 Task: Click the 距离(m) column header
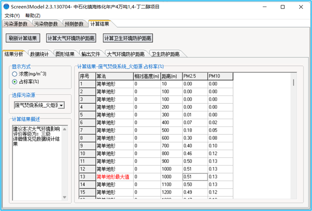(171, 76)
